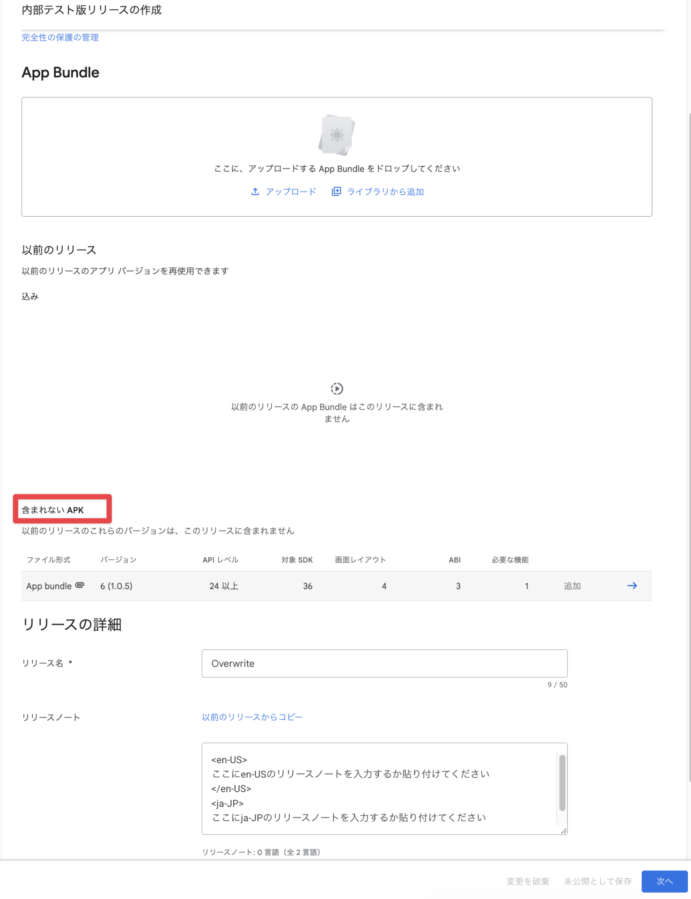Select 未公開として保存 in the bottom bar

click(597, 881)
